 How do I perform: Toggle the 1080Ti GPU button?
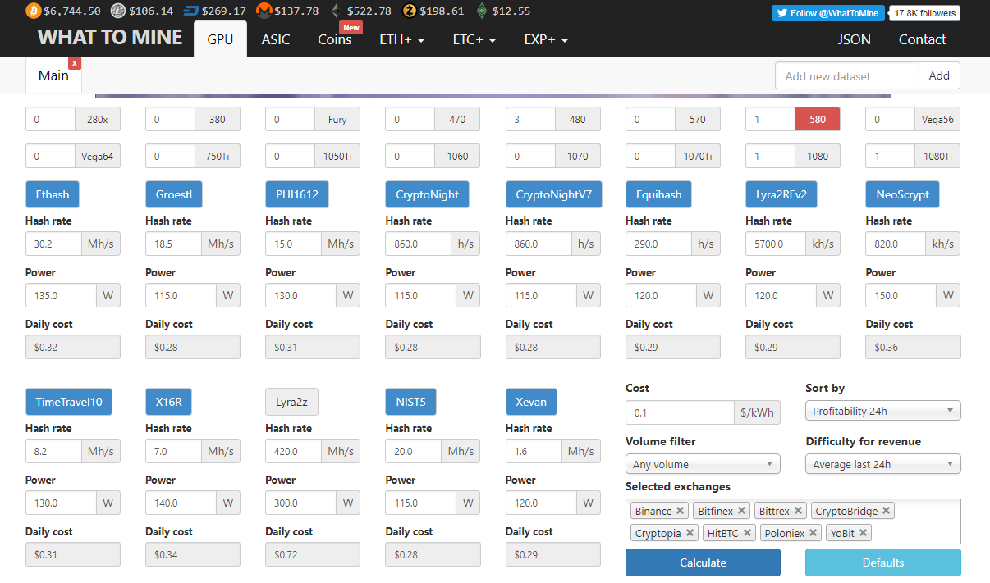click(937, 156)
